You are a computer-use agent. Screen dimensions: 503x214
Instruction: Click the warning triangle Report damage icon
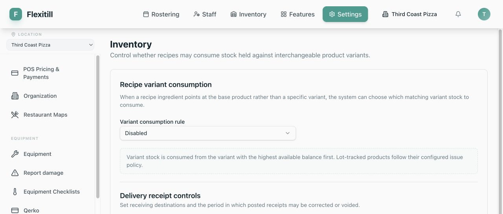pos(15,173)
